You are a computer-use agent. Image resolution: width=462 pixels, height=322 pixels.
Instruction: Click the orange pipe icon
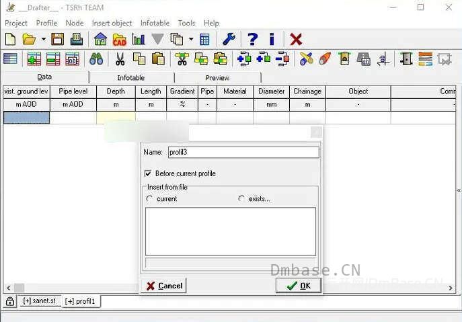click(x=325, y=58)
